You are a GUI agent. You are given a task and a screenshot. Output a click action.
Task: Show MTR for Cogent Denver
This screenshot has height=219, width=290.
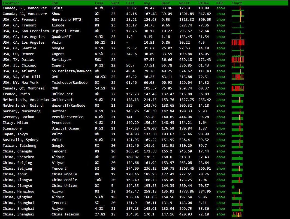[221, 54]
